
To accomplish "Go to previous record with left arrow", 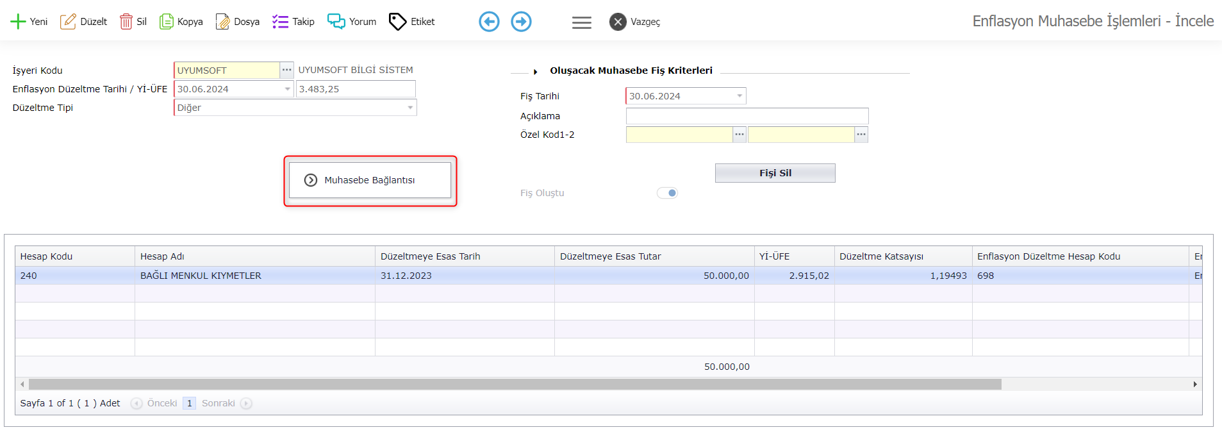I will tap(490, 22).
